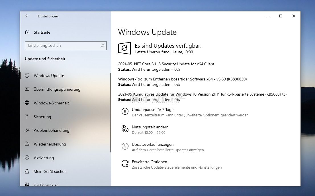Image resolution: width=315 pixels, height=196 pixels.
Task: Open Startseite in the sidebar
Action: (x=42, y=32)
